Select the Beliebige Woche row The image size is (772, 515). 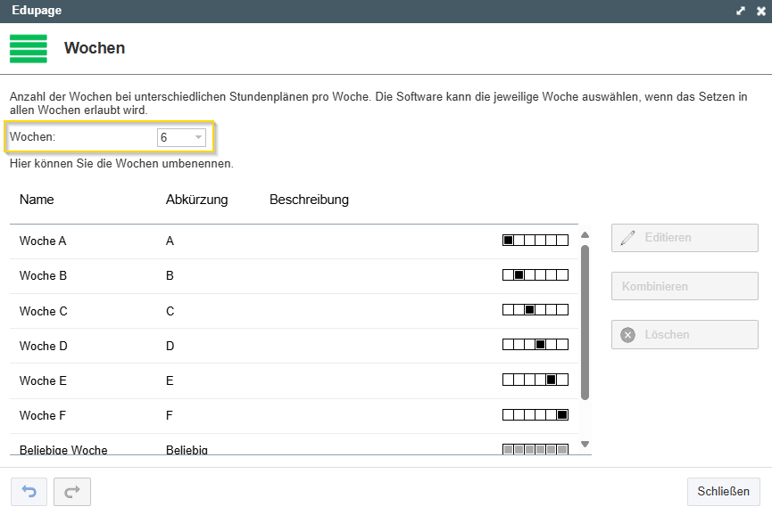(x=294, y=445)
